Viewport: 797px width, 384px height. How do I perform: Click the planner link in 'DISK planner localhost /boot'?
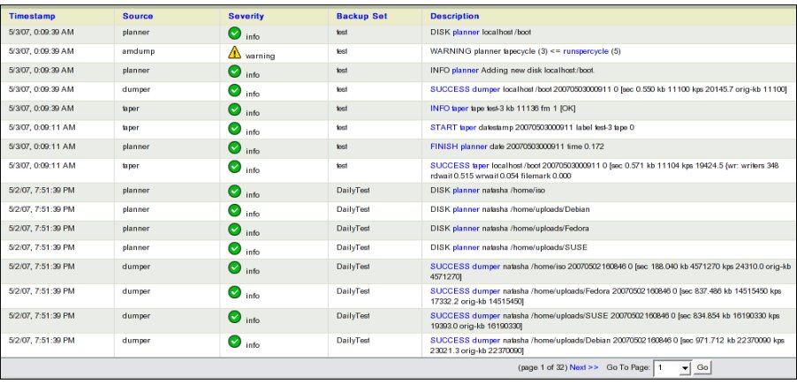tap(466, 32)
